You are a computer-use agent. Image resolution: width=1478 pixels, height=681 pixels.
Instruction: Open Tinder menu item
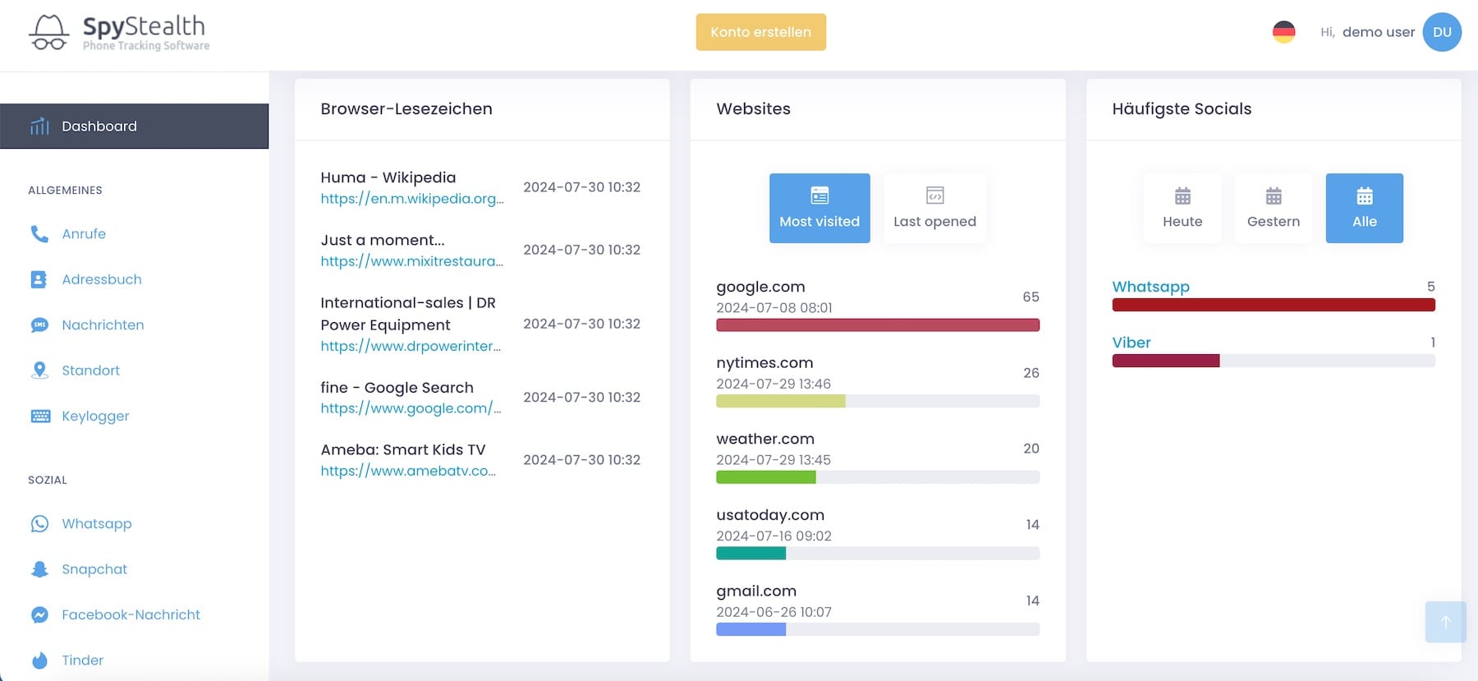[x=82, y=660]
